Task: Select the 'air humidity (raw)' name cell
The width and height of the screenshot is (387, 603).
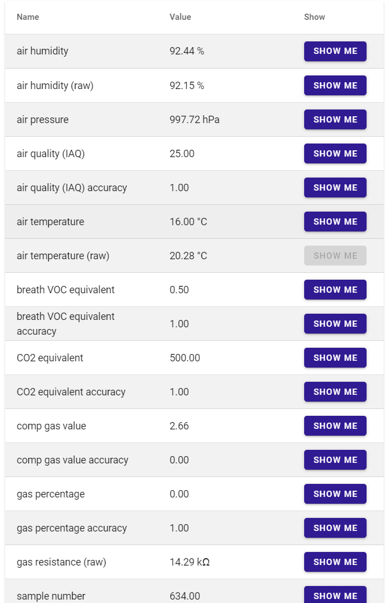Action: (x=55, y=86)
